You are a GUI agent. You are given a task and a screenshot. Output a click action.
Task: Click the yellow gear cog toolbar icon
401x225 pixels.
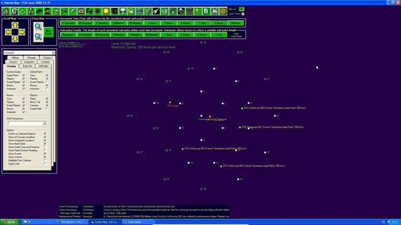pyautogui.click(x=223, y=11)
